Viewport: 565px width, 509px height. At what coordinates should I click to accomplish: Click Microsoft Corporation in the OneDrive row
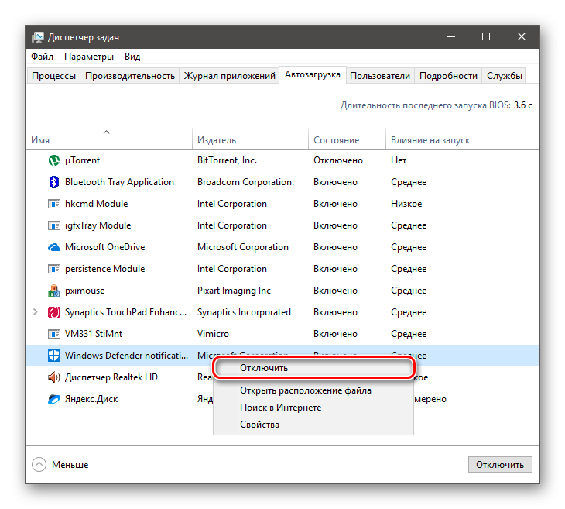click(x=243, y=247)
